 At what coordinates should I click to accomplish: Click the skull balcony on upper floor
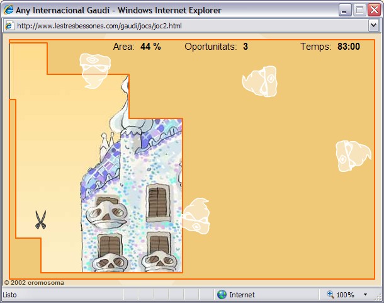[106, 214]
